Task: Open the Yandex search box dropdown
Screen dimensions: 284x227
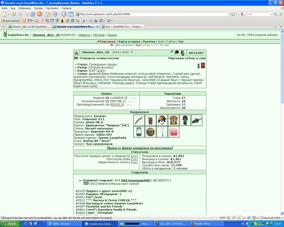Action: (271, 14)
